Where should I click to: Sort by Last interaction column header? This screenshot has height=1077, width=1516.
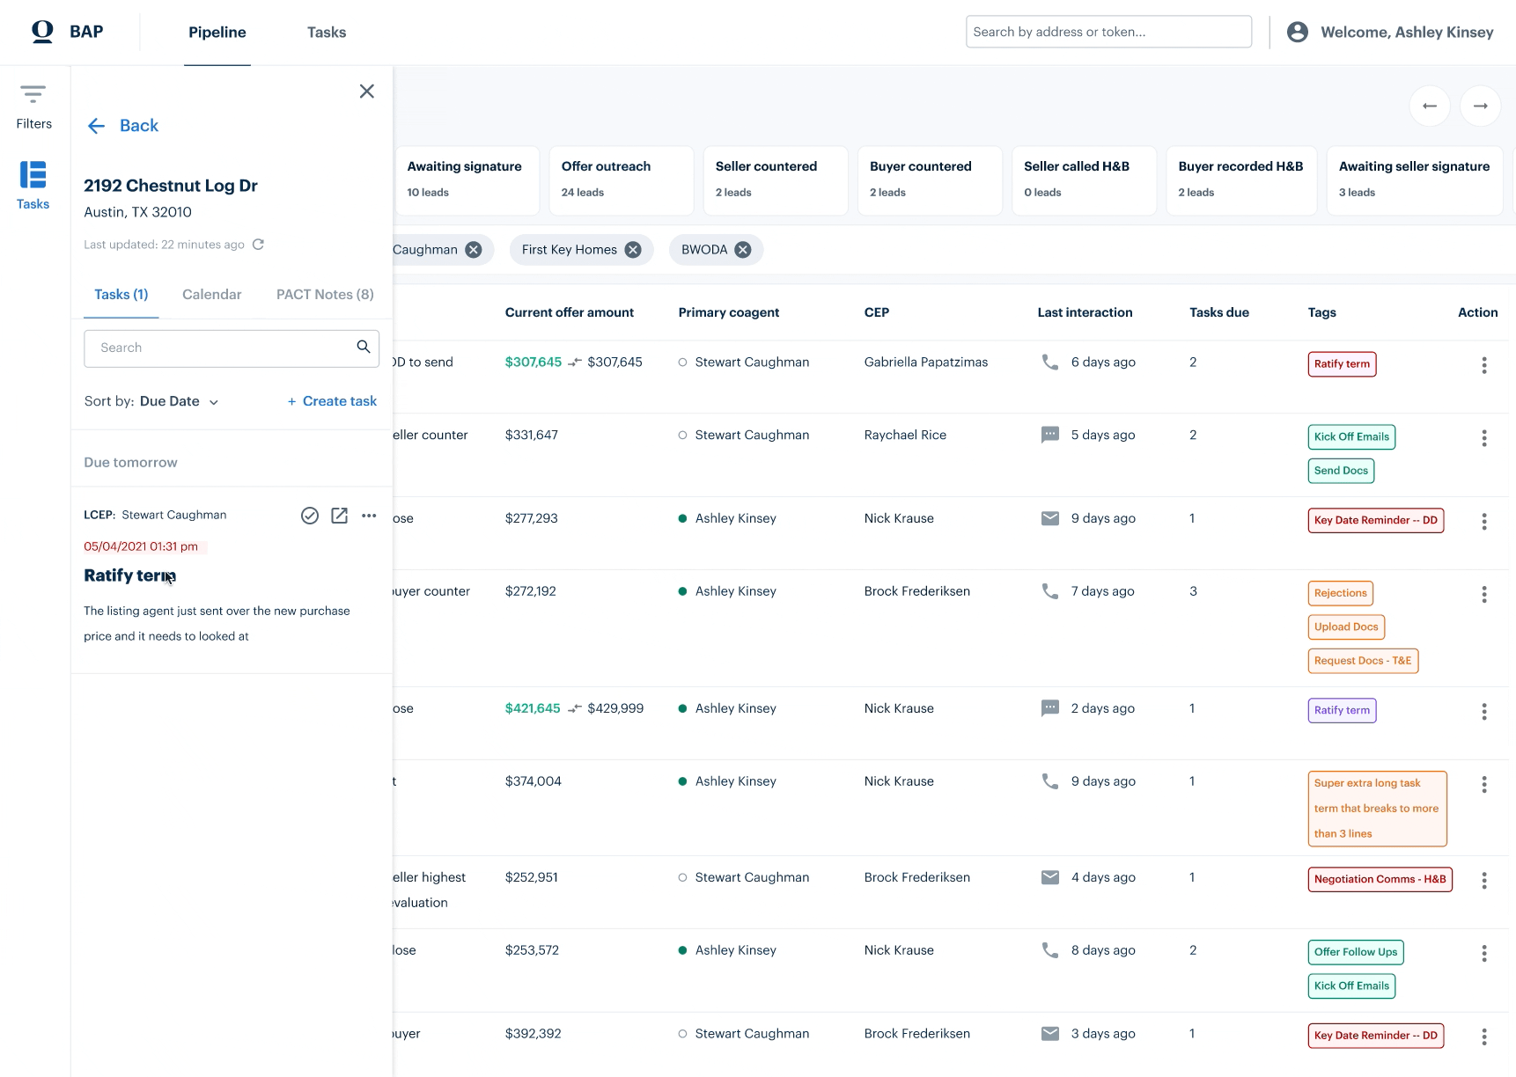(1085, 312)
